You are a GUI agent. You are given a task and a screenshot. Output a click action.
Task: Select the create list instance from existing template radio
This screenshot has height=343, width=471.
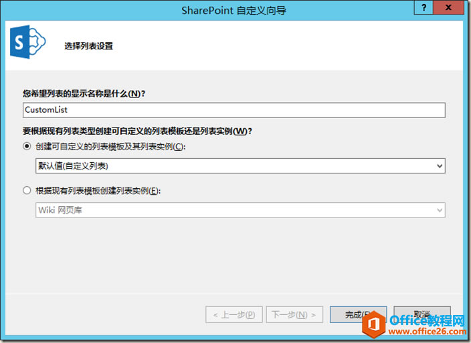click(x=27, y=190)
